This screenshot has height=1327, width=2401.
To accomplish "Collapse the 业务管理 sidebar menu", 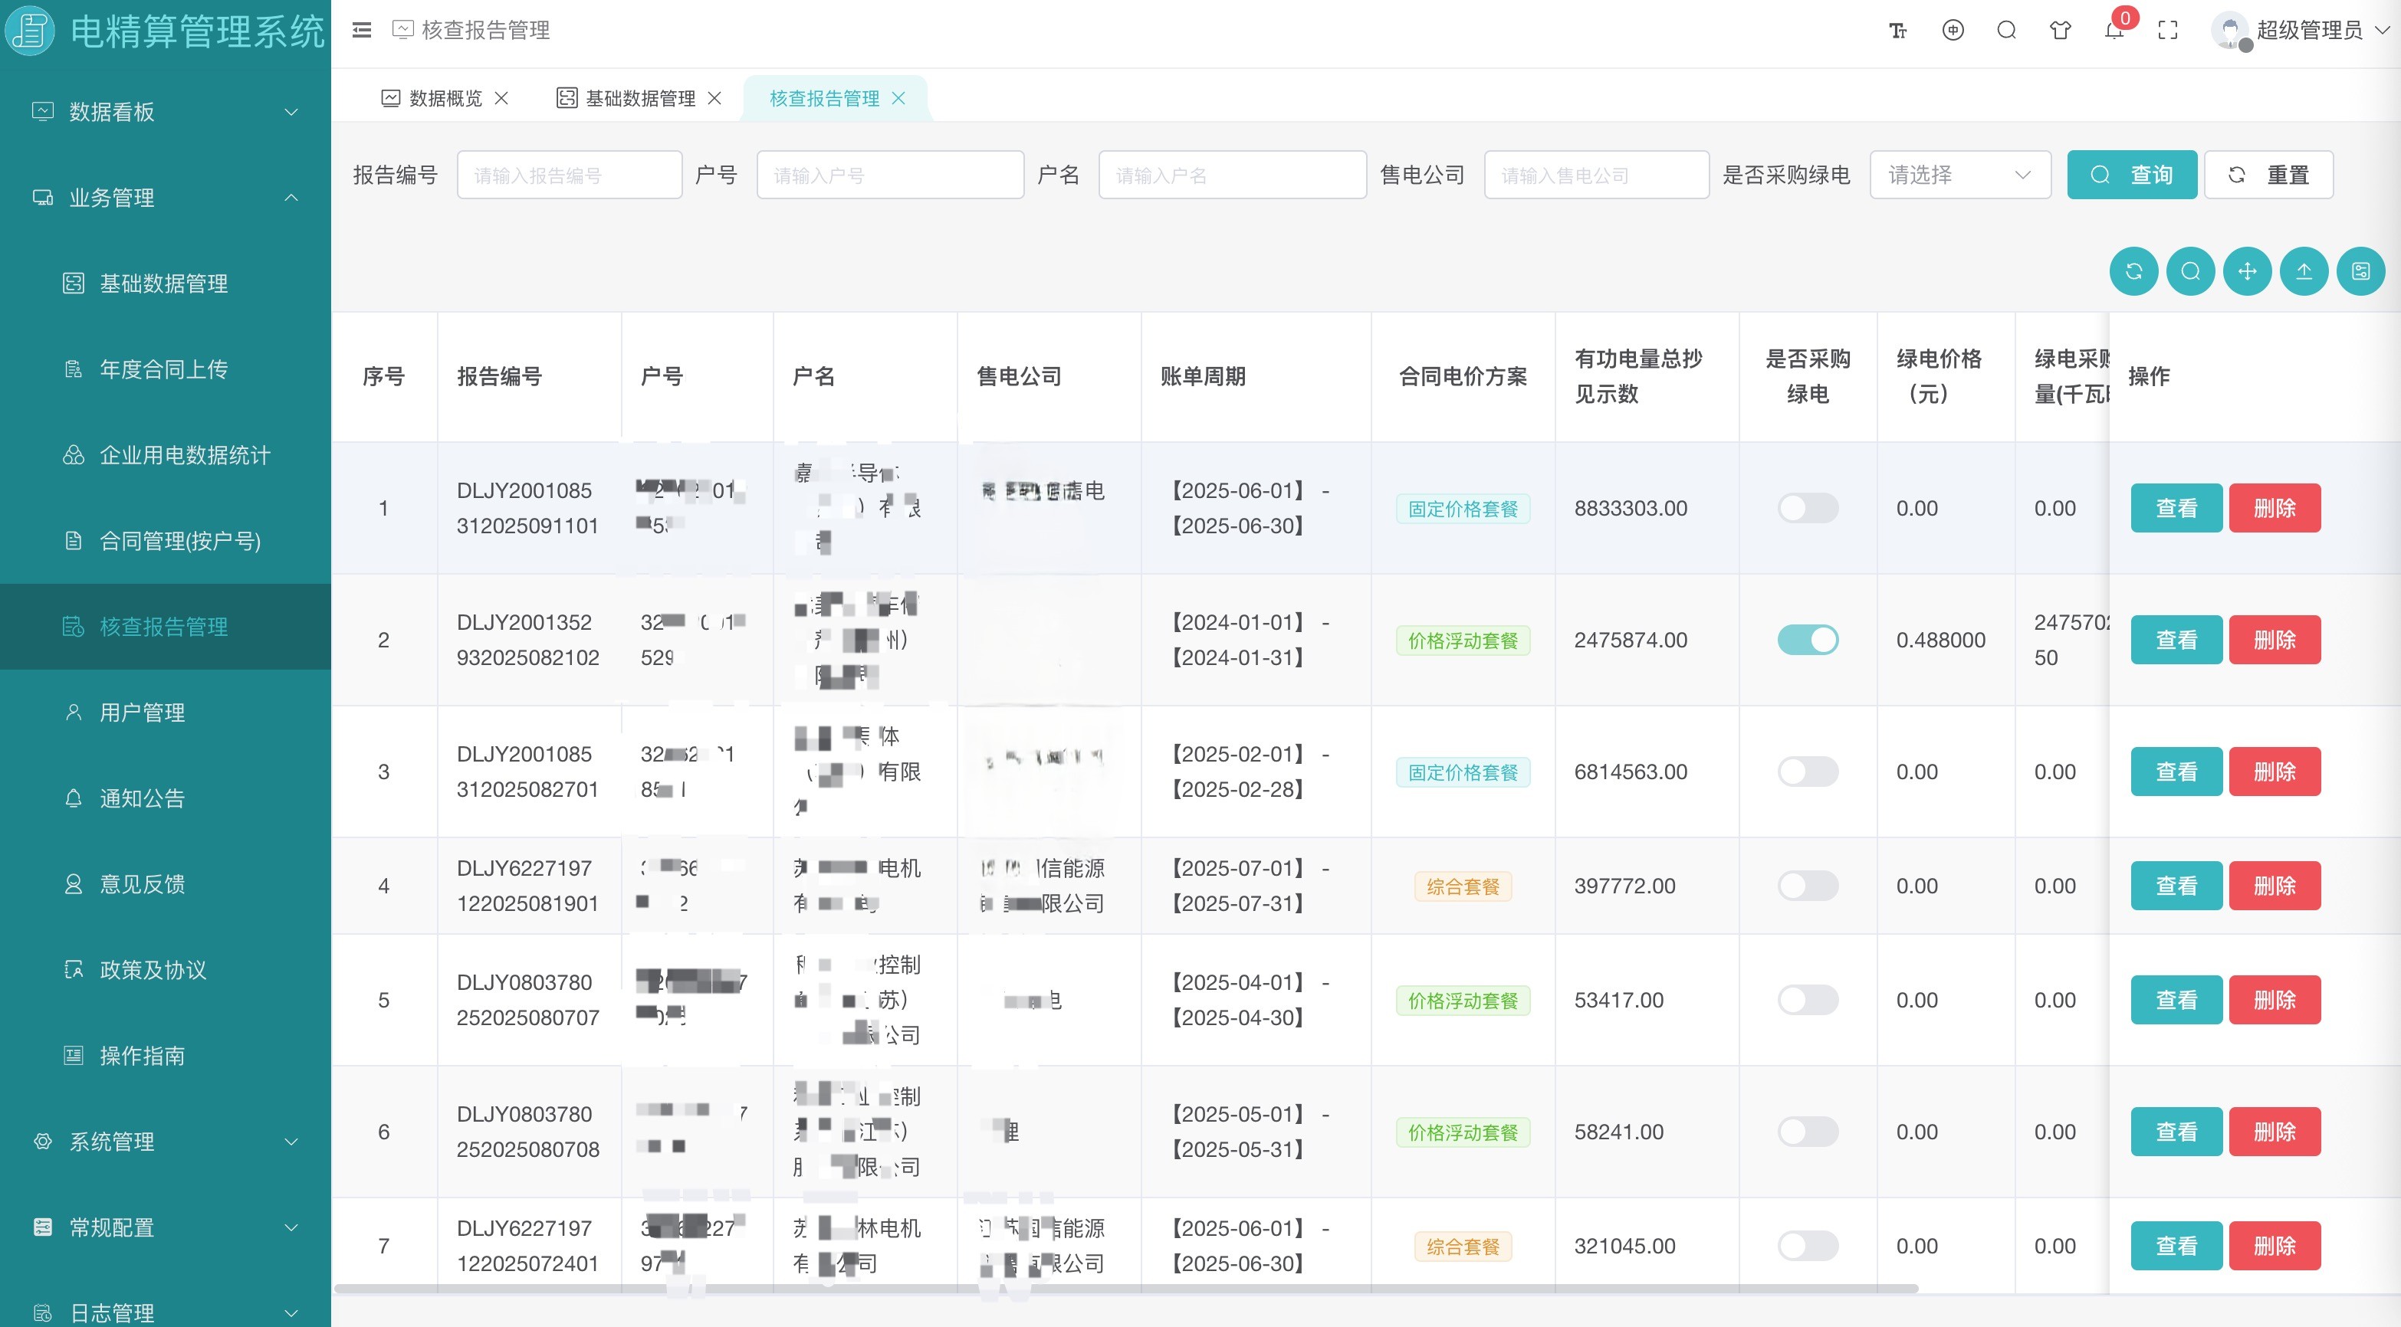I will pyautogui.click(x=165, y=198).
